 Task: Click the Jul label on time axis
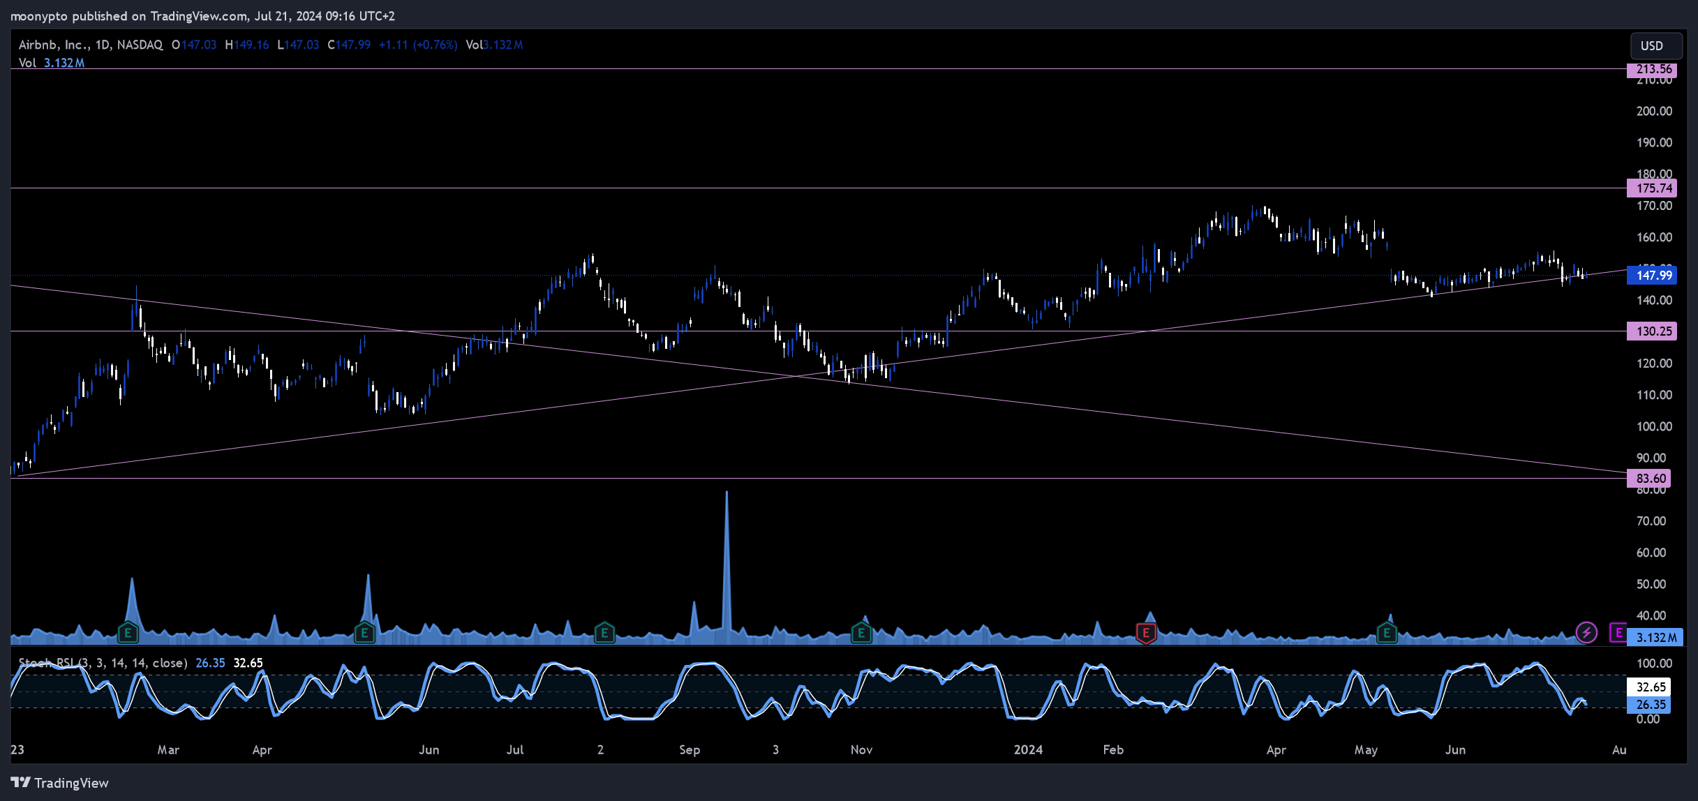click(x=515, y=750)
